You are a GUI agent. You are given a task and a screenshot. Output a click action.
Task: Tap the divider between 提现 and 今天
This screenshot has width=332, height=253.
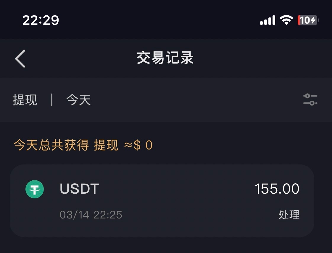click(52, 100)
